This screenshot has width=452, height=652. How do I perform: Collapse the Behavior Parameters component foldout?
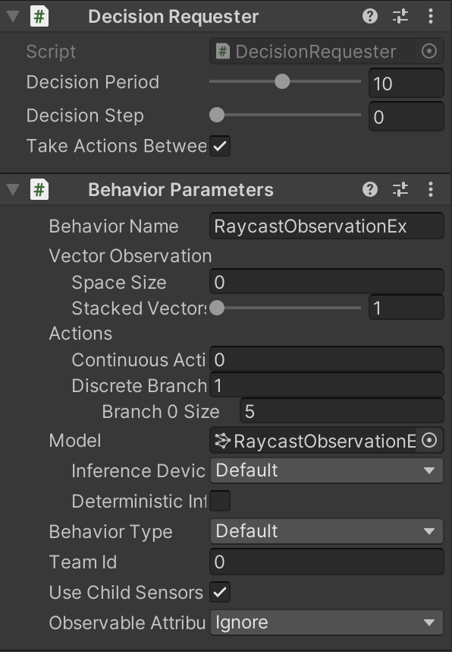coord(14,190)
